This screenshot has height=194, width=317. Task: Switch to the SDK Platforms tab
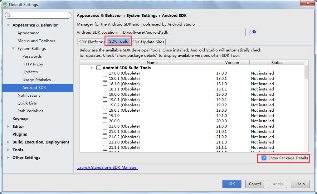[x=91, y=42]
